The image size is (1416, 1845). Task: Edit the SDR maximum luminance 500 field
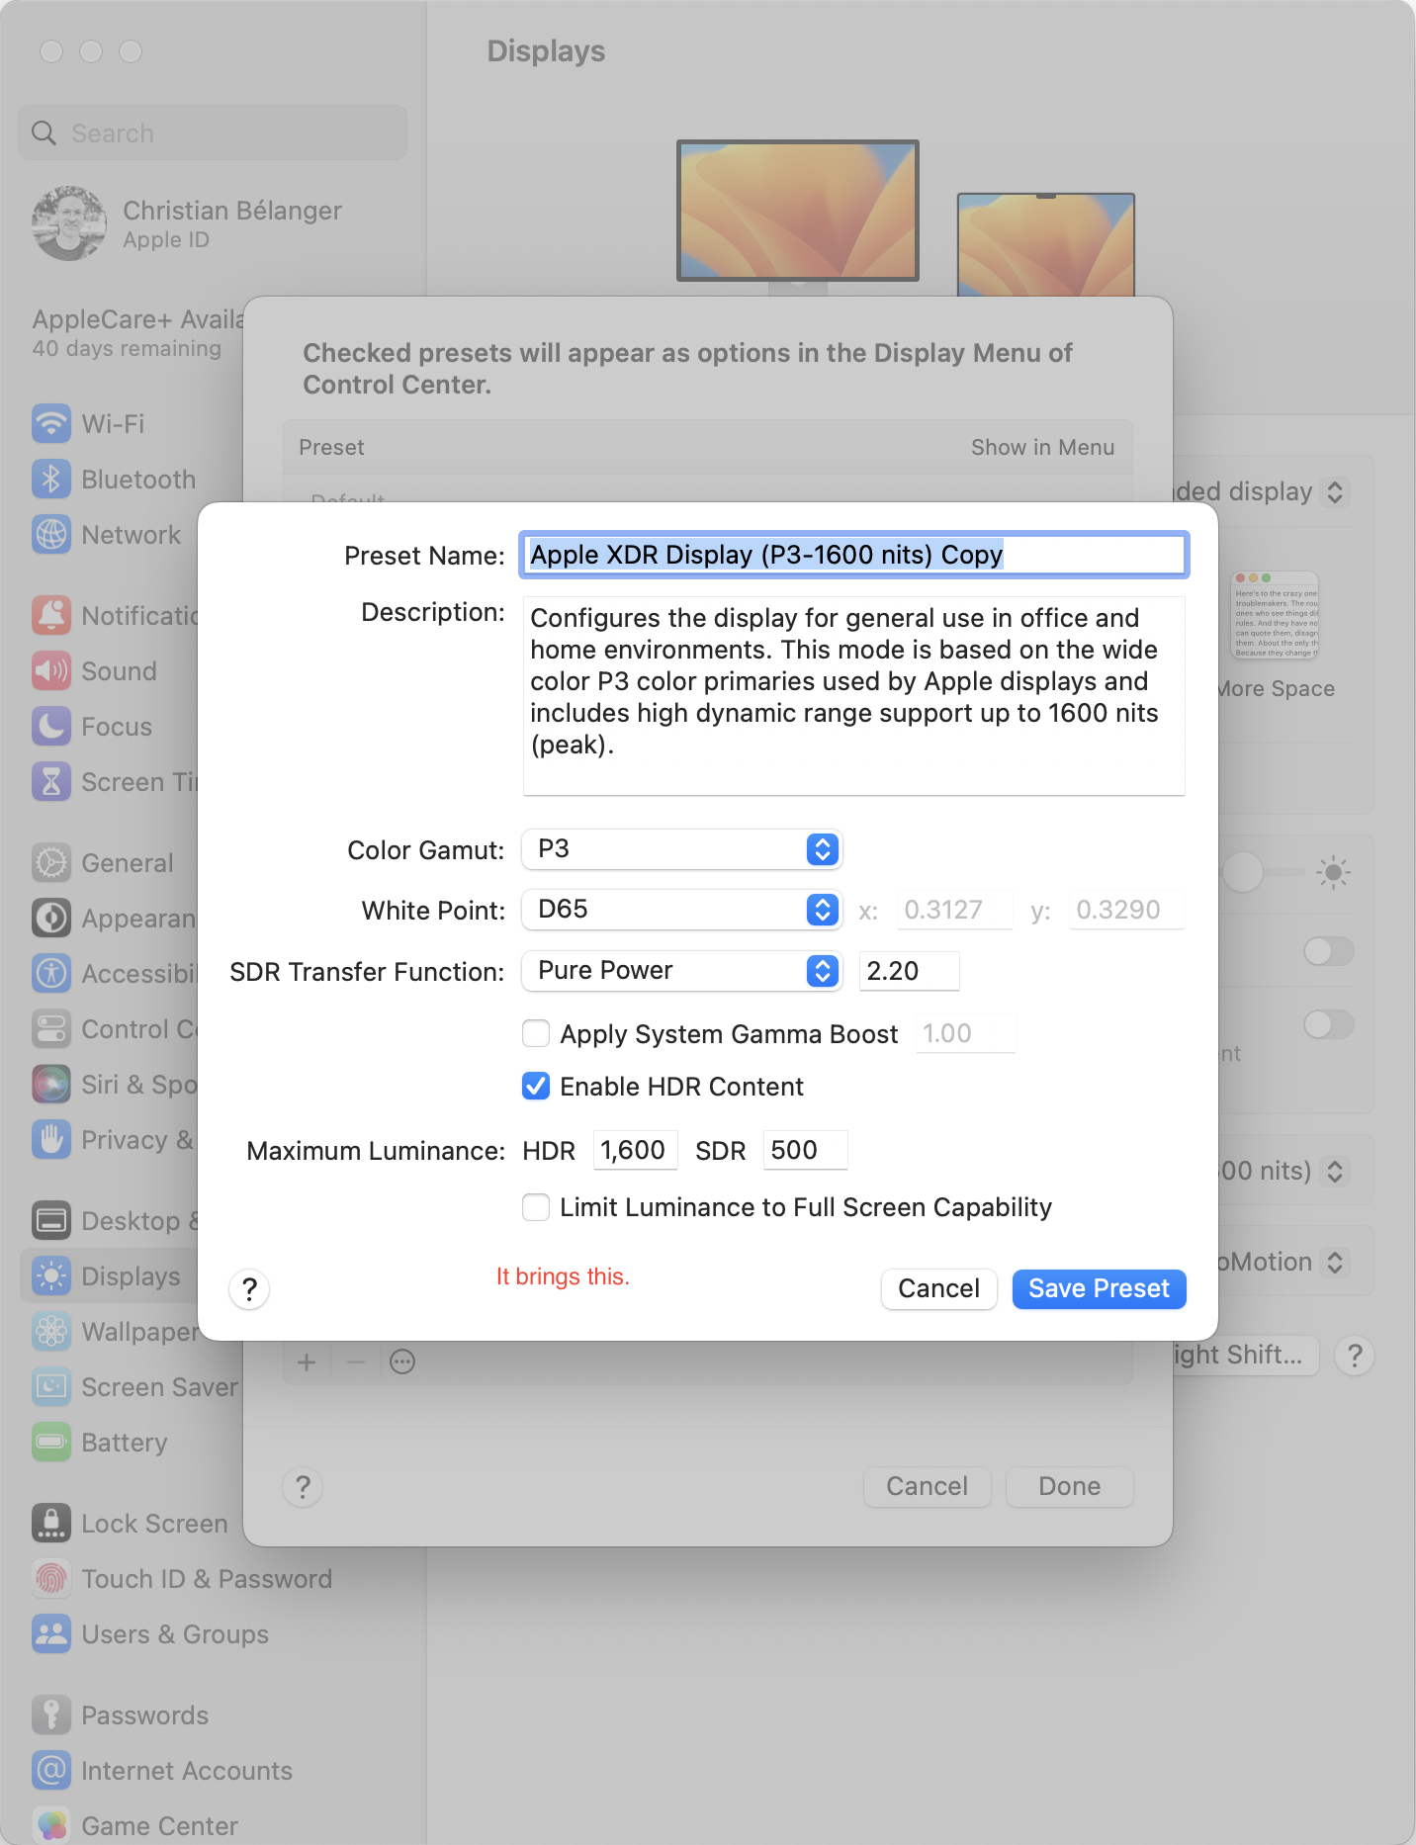pyautogui.click(x=805, y=1151)
